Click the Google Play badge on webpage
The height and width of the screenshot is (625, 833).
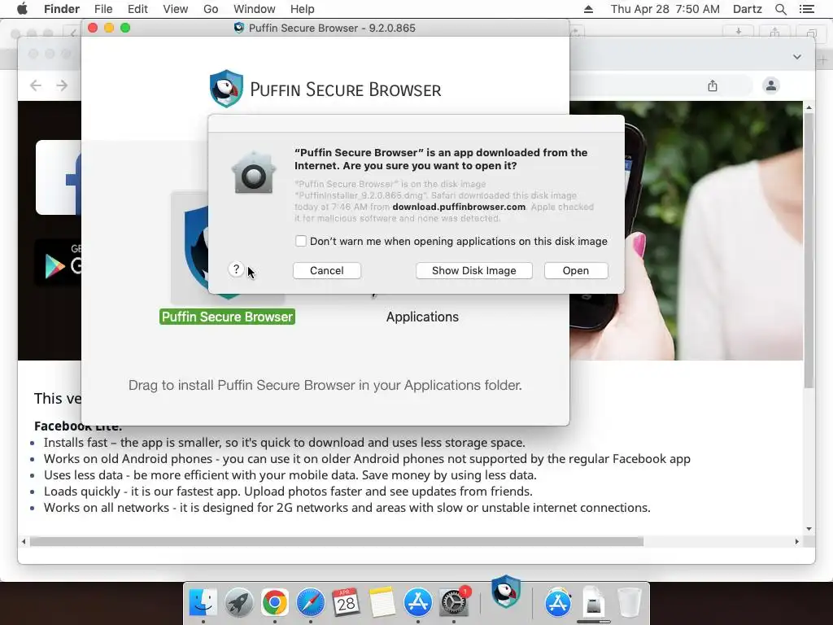(58, 263)
